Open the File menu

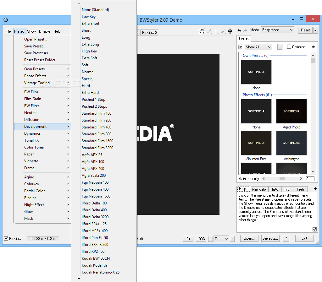(8, 31)
